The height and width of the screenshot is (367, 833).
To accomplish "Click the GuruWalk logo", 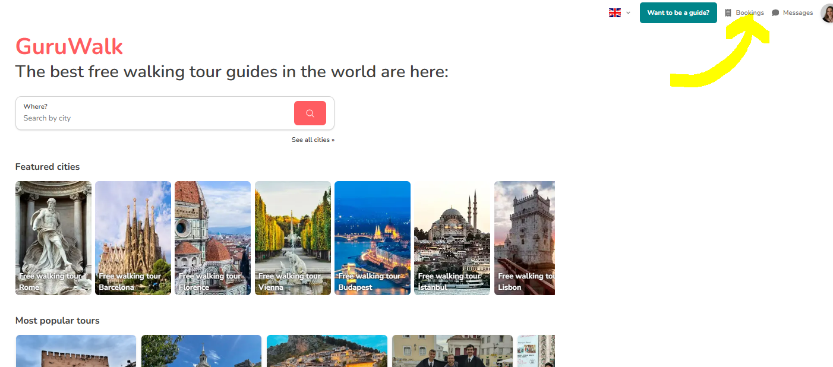I will pos(69,46).
